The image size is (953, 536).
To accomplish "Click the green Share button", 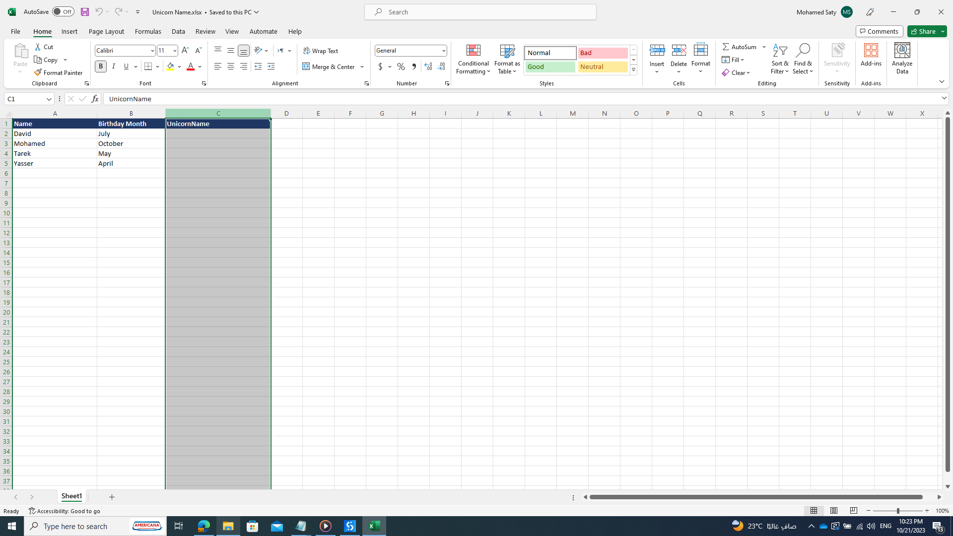I will [923, 31].
